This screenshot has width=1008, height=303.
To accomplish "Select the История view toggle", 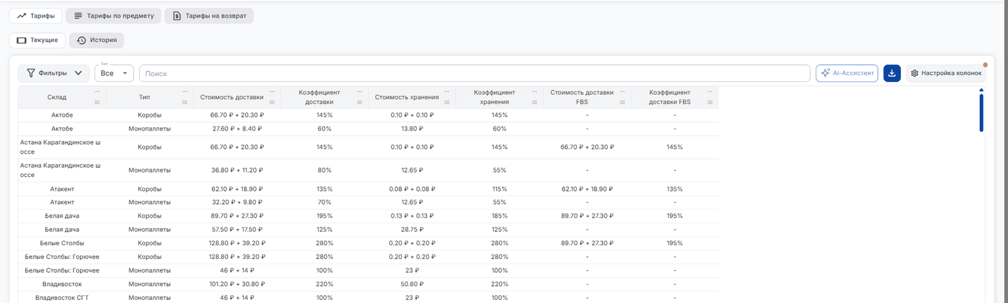I will tap(96, 40).
